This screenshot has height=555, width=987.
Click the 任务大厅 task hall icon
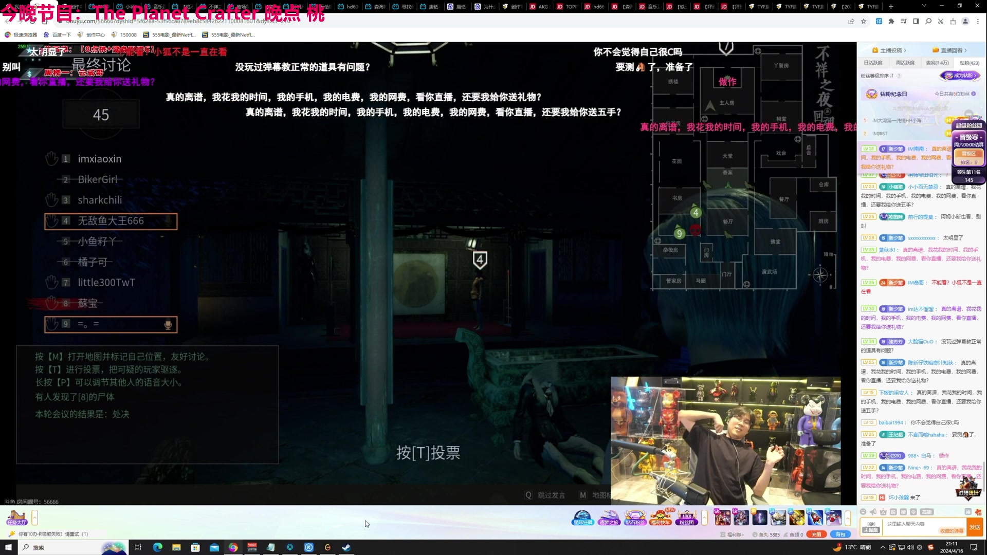(x=17, y=517)
